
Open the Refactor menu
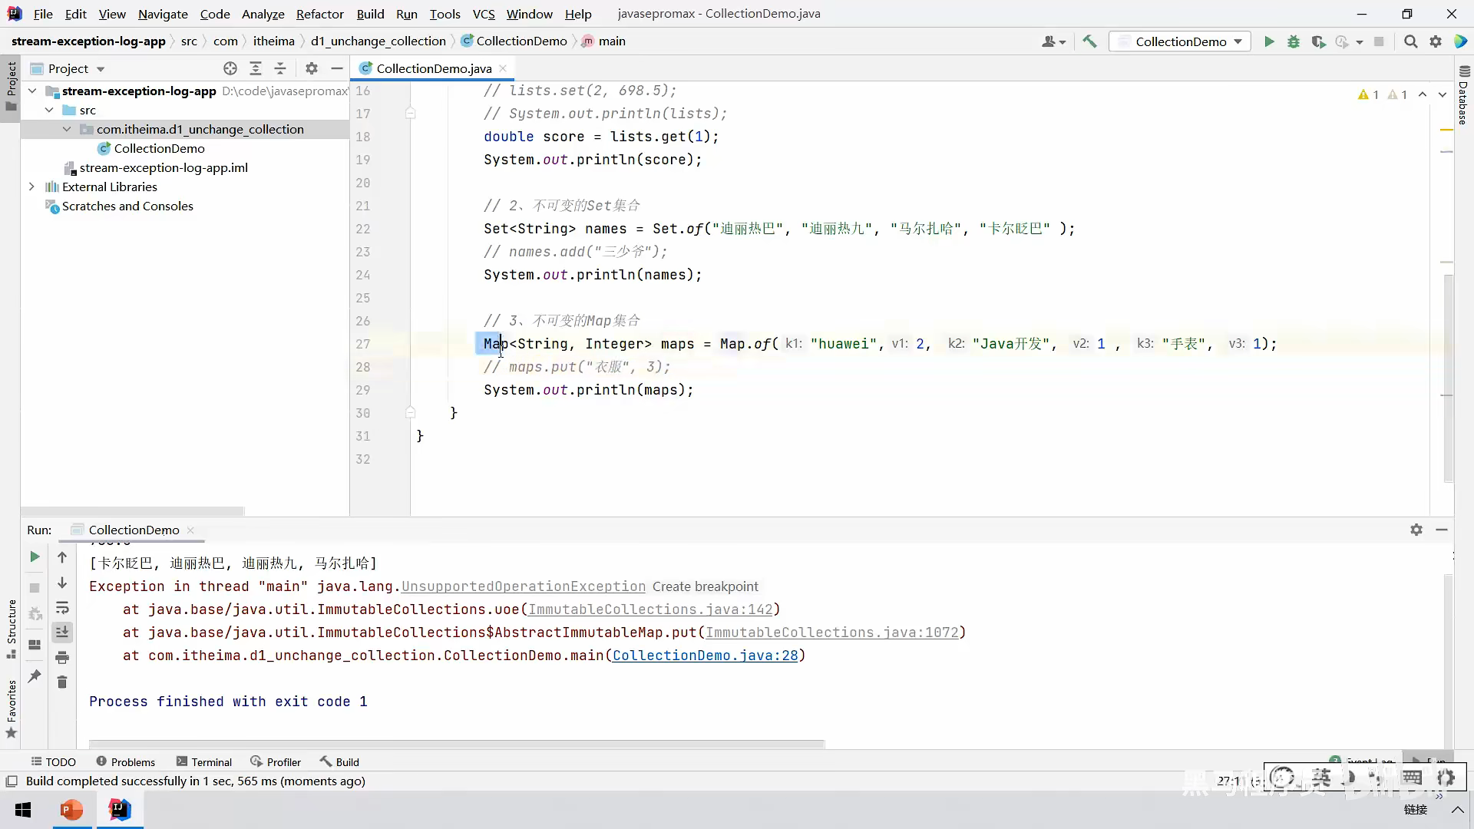pos(319,14)
